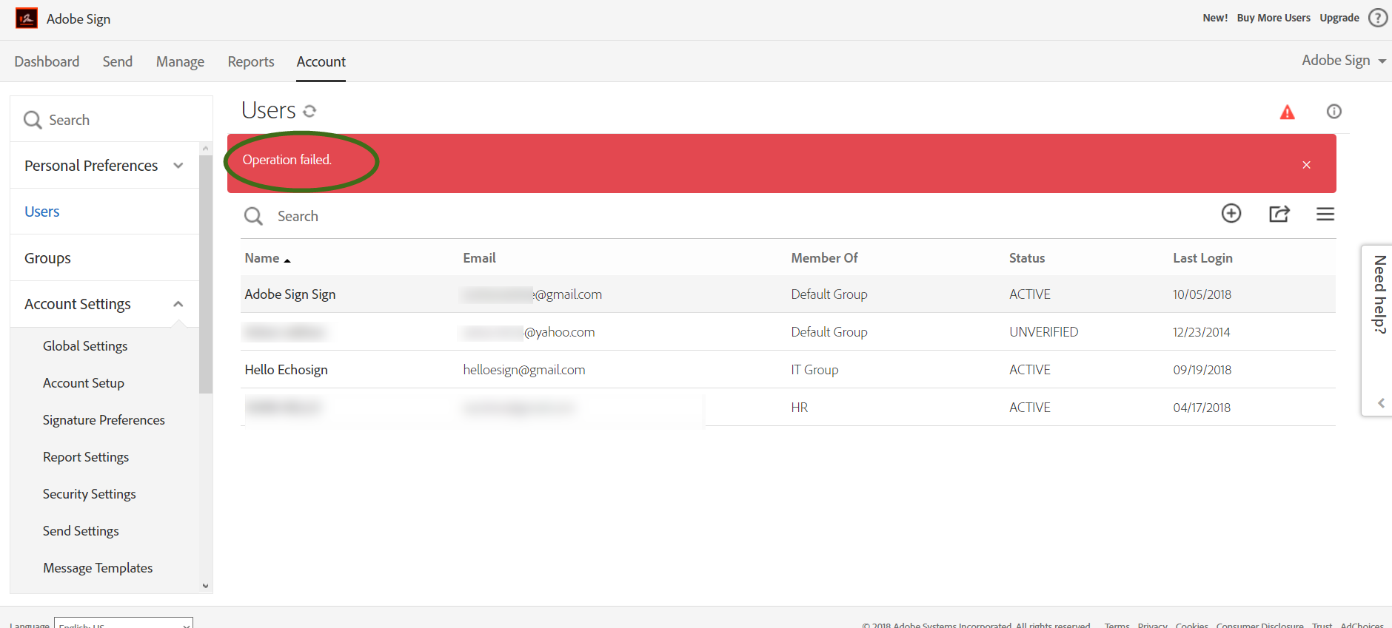Viewport: 1392px width, 628px height.
Task: Go to the Dashboard tab
Action: click(x=47, y=61)
